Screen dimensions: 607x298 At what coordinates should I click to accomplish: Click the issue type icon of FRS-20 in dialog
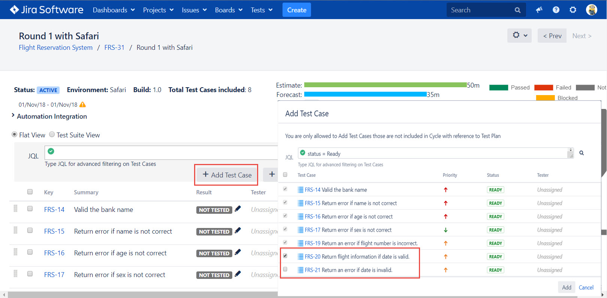coord(301,256)
